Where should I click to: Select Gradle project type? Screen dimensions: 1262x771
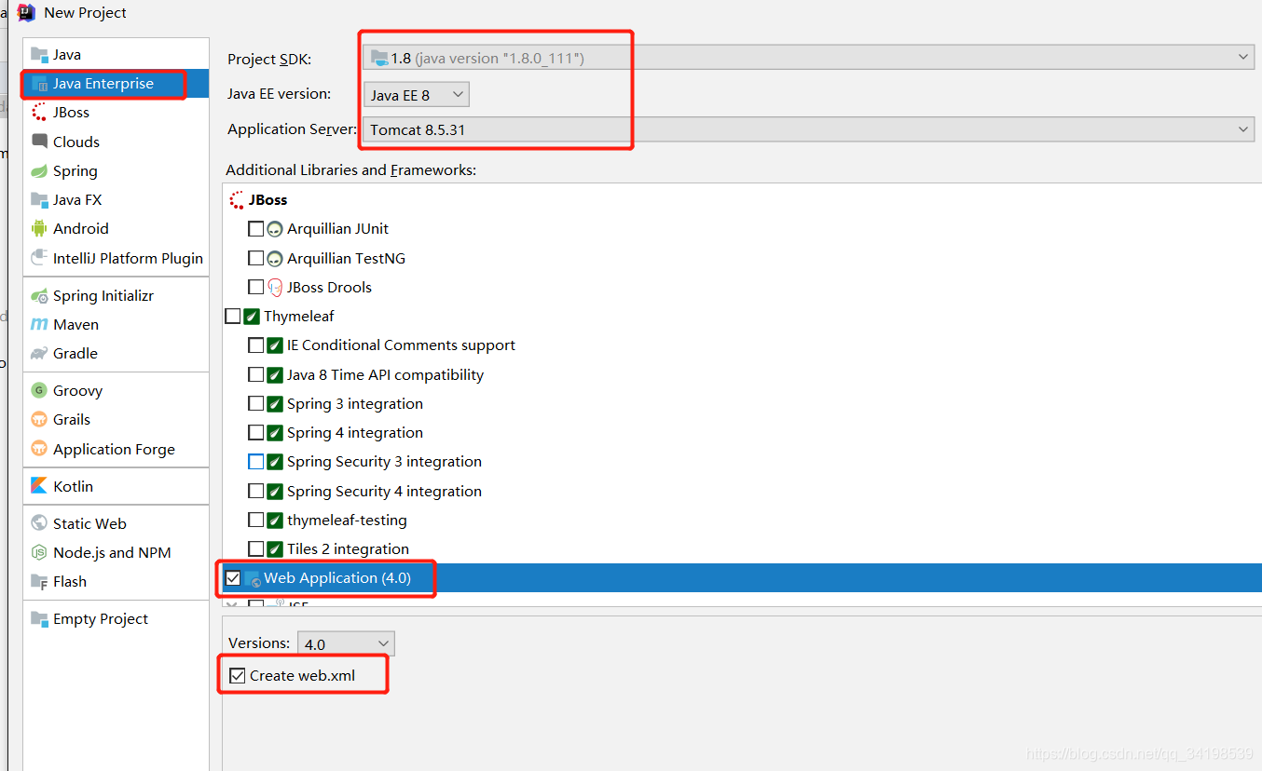(x=116, y=354)
